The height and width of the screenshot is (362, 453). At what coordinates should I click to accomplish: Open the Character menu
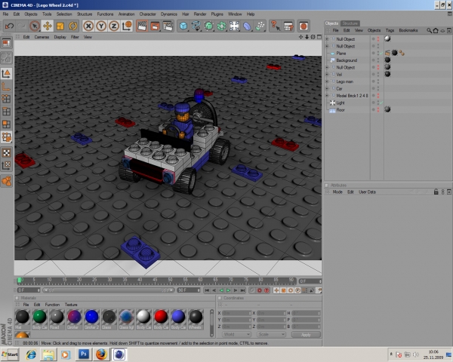tap(148, 14)
